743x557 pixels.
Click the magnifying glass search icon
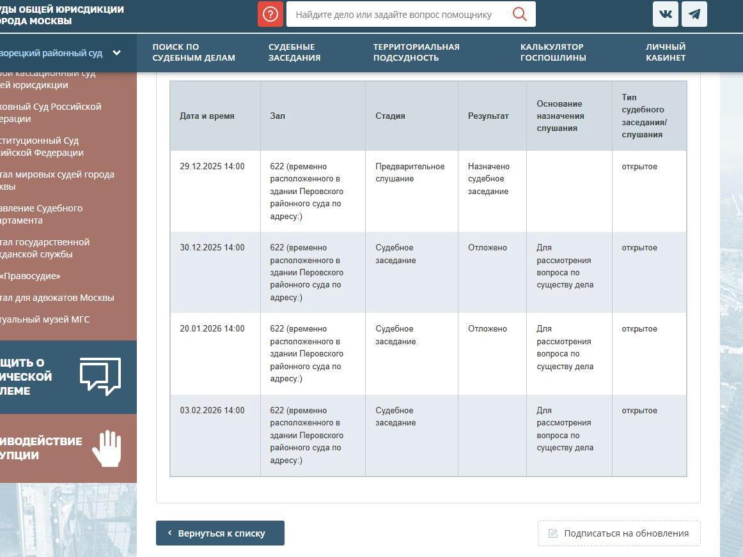pos(519,14)
